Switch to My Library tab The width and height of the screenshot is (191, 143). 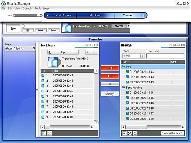point(95,15)
